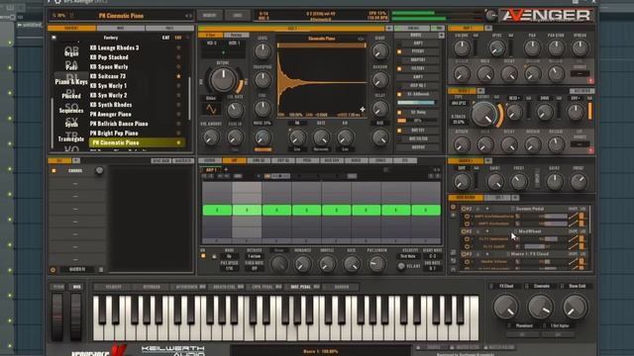Add a routing entry with plus button
The width and height of the screenshot is (634, 356).
(x=441, y=36)
